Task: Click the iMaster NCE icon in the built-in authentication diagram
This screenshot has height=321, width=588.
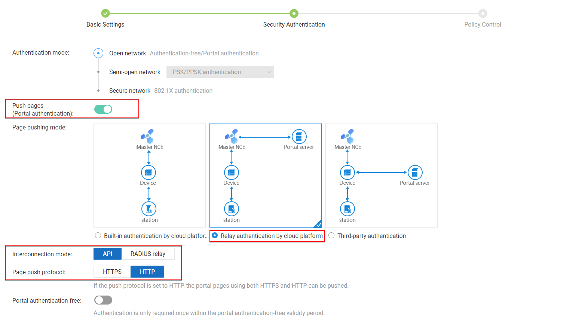Action: pyautogui.click(x=148, y=136)
